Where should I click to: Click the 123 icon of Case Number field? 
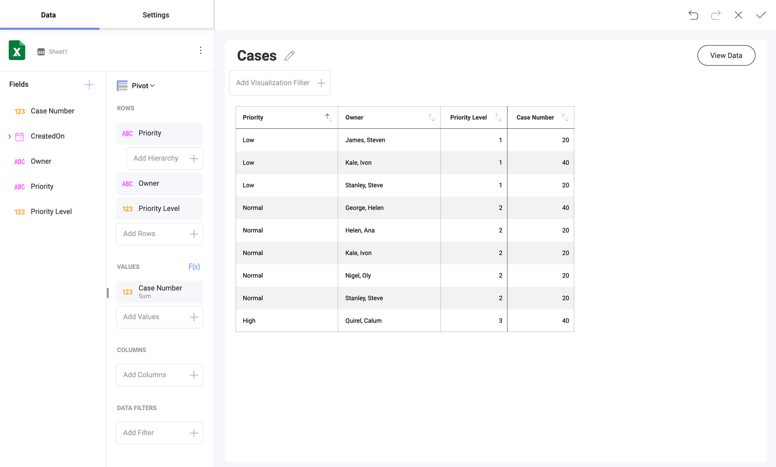pos(20,111)
